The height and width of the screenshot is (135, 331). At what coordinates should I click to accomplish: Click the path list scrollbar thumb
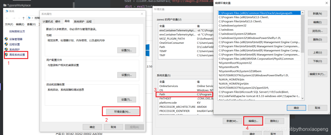click(302, 33)
